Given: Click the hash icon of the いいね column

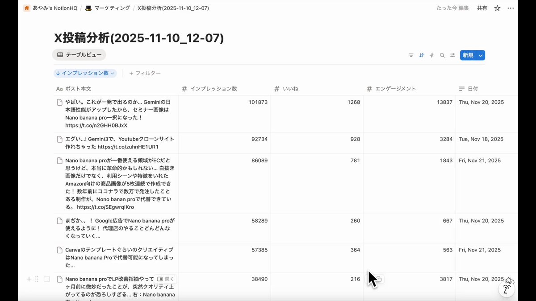Looking at the screenshot, I should pyautogui.click(x=276, y=89).
